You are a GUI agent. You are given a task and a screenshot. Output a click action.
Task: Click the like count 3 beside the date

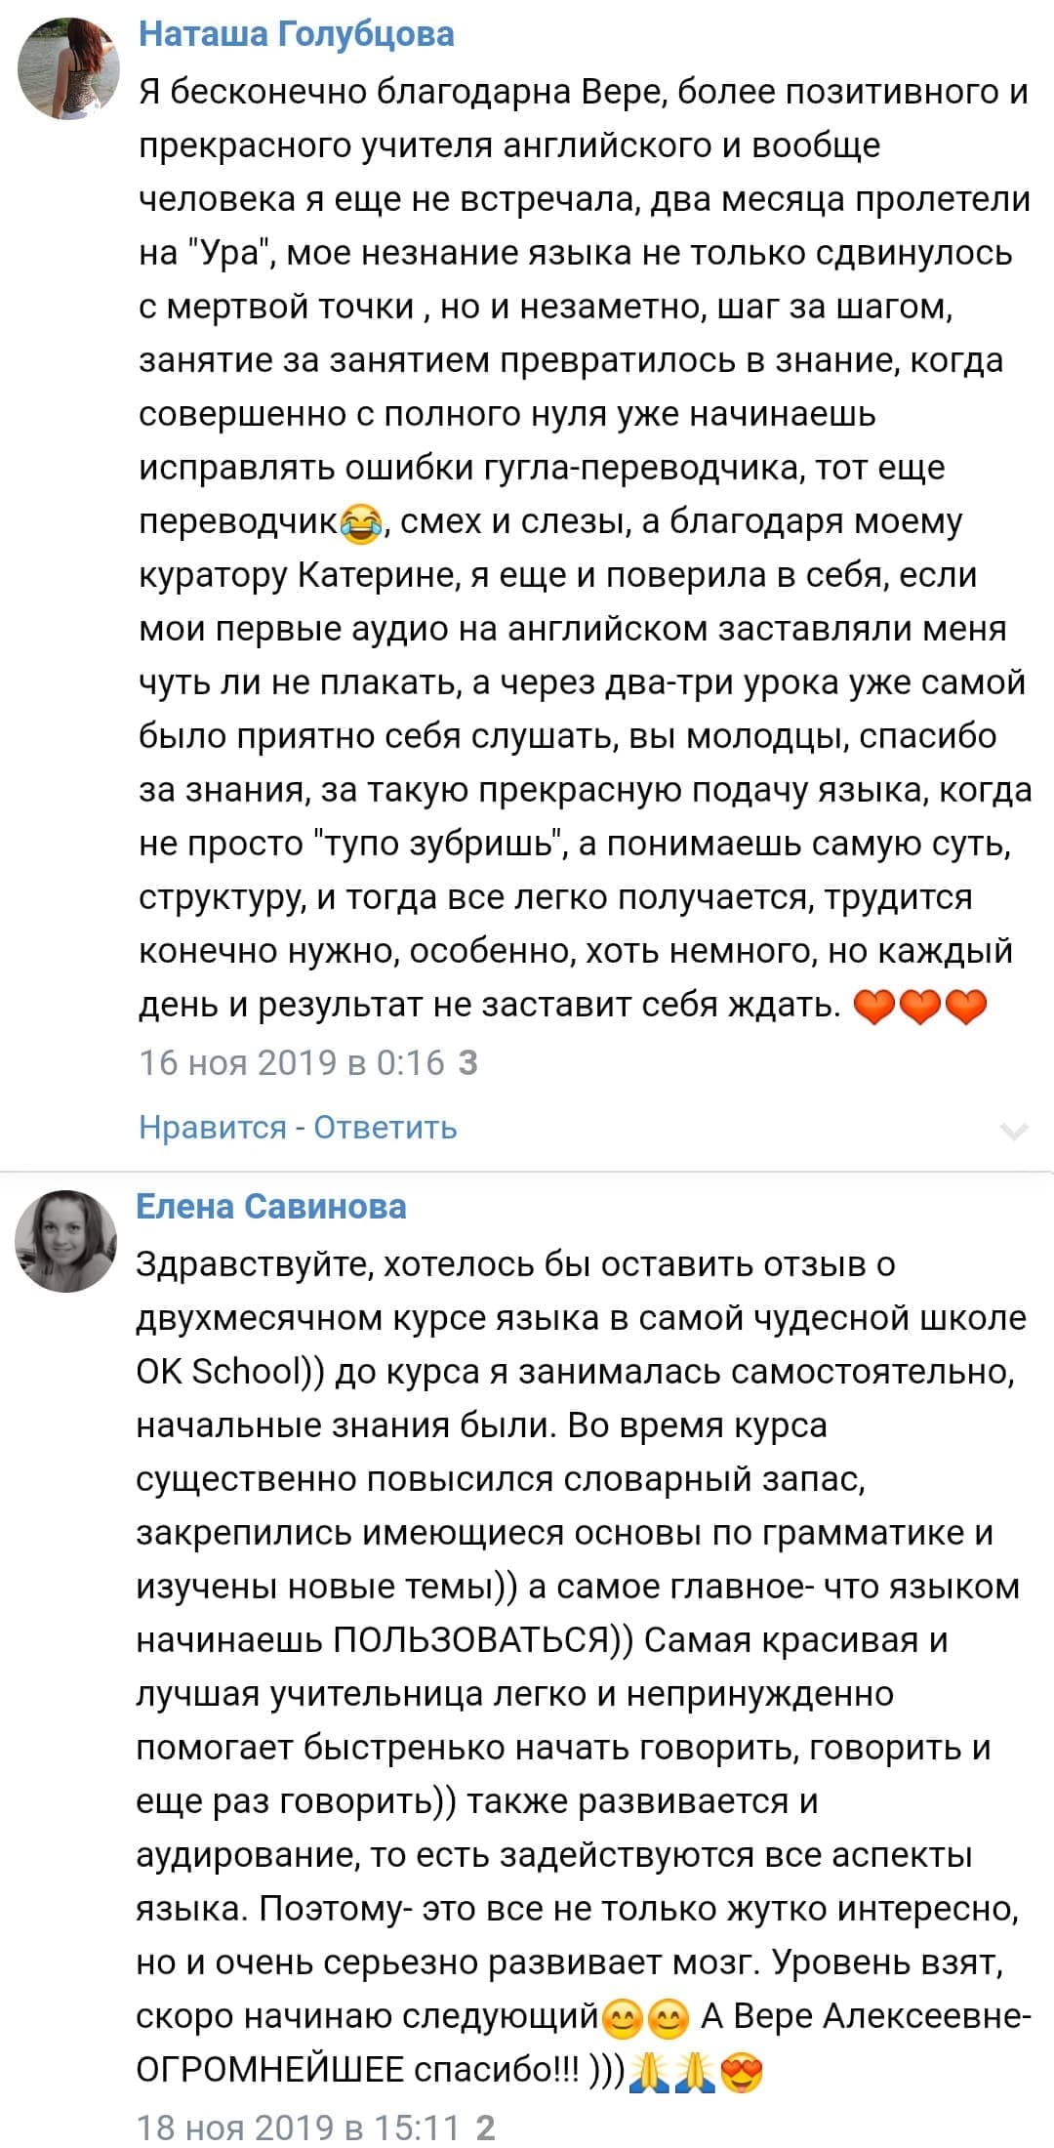(x=467, y=1062)
